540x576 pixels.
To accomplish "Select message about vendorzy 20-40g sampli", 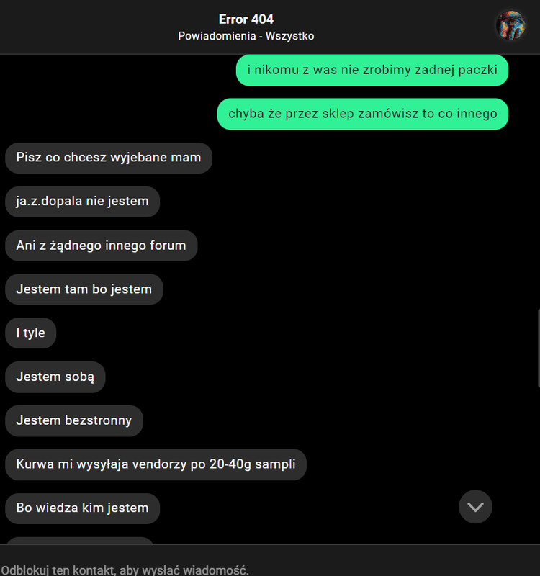I will coord(156,464).
